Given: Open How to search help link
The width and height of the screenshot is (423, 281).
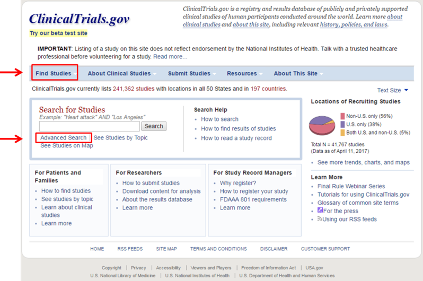Looking at the screenshot, I should tap(219, 119).
